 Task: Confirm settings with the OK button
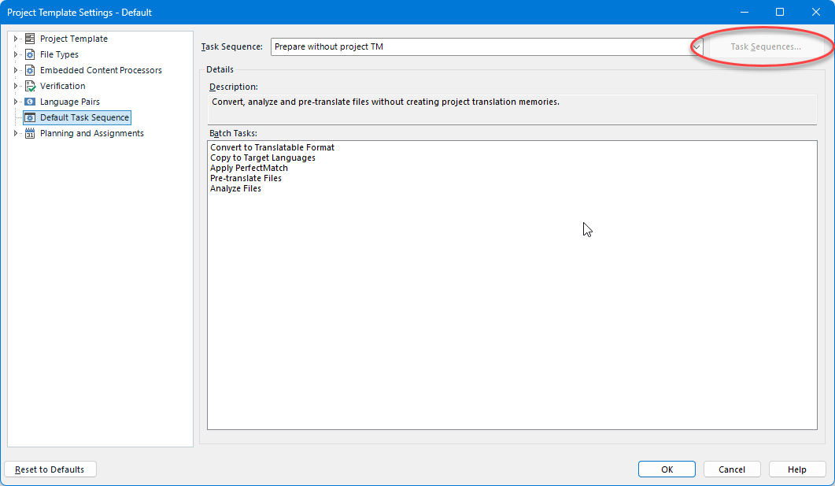(667, 469)
